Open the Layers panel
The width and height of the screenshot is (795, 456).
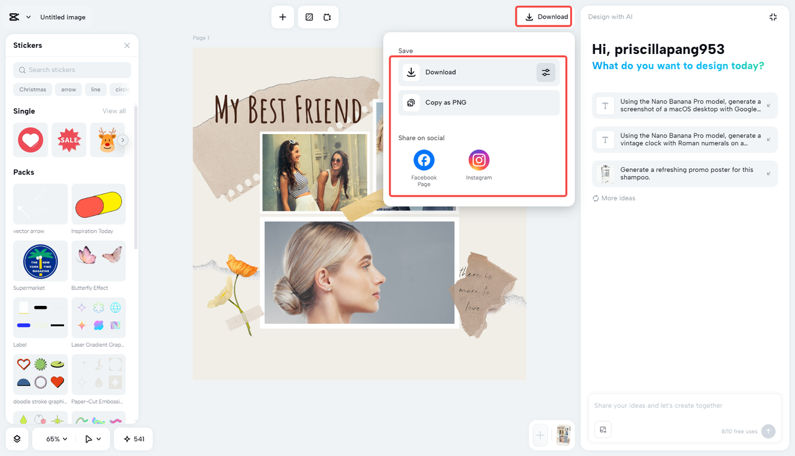point(16,439)
